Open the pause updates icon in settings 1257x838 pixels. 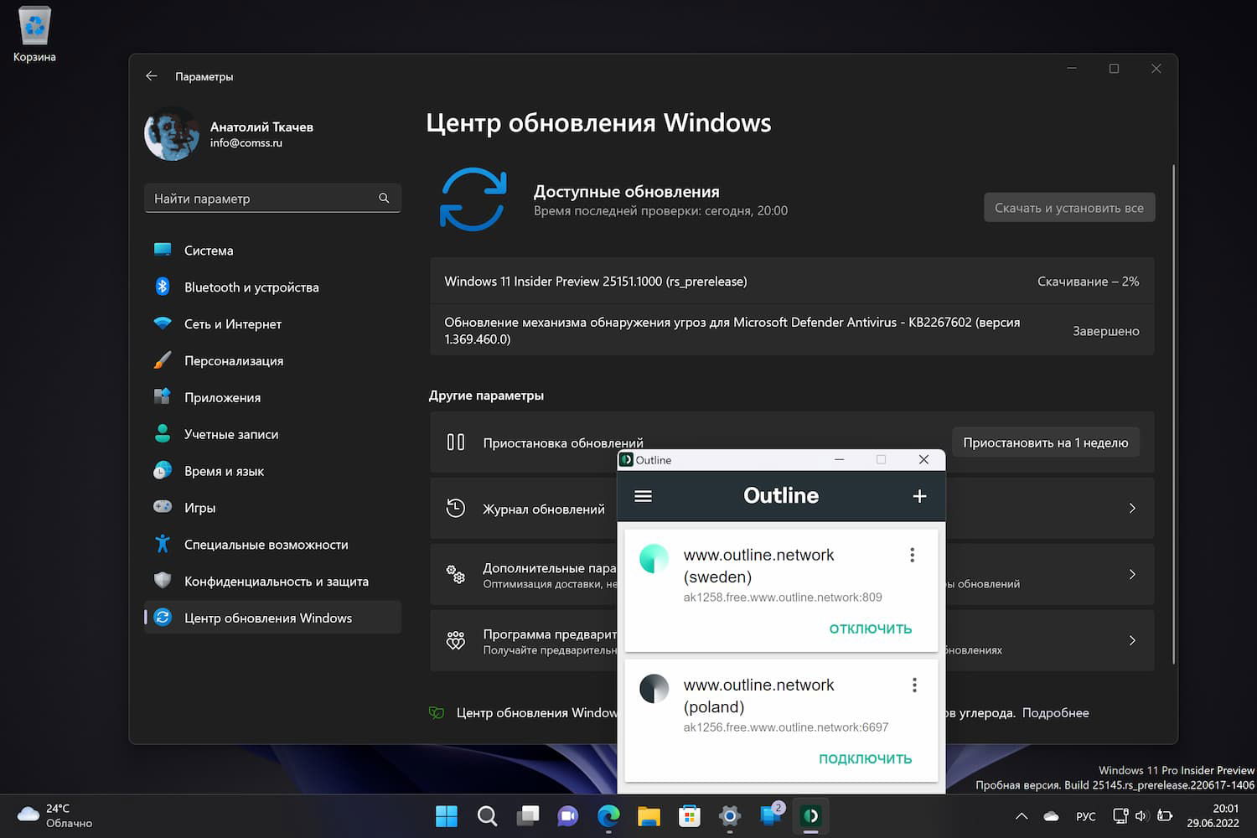tap(456, 442)
